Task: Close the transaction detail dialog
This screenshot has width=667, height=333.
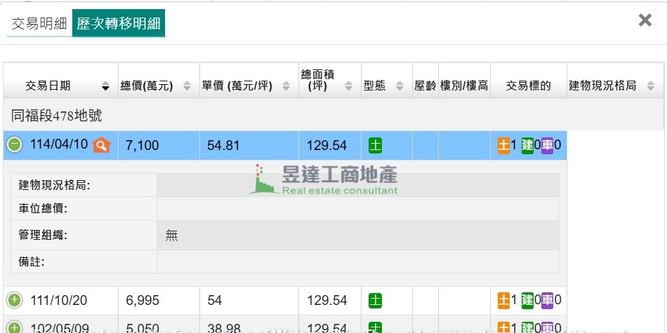Action: pos(645,20)
